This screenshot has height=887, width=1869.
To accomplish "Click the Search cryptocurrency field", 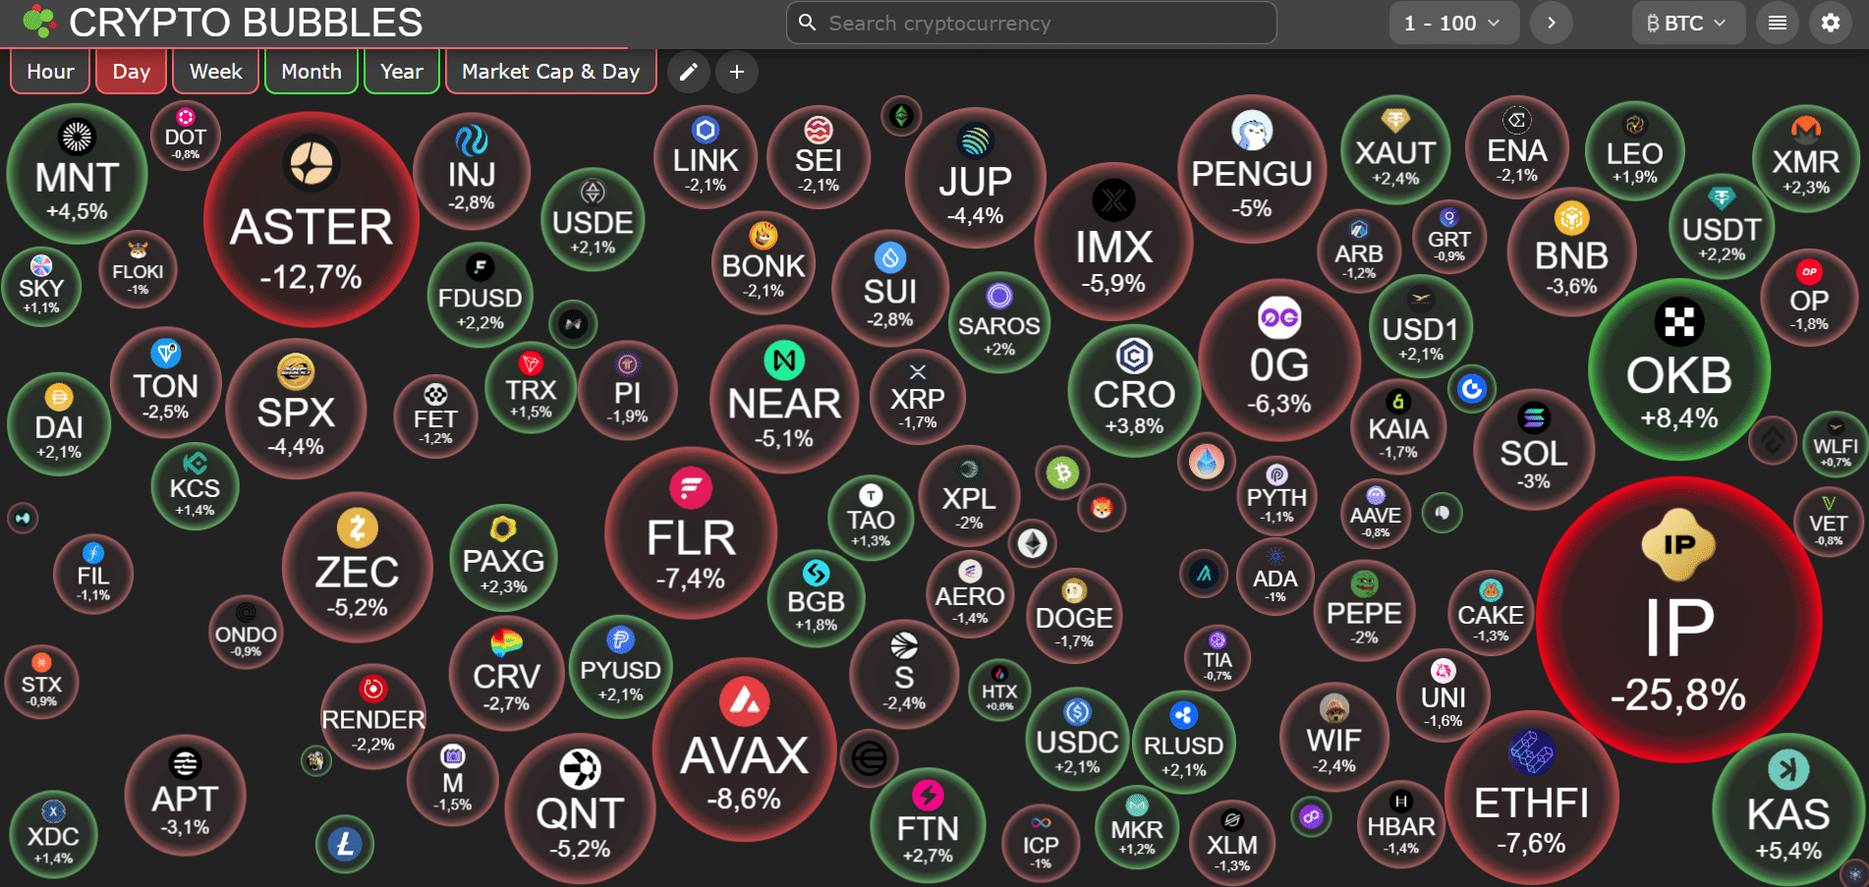I will [1032, 23].
